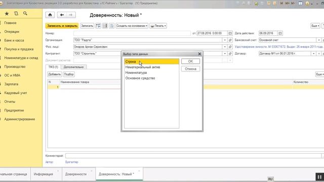Screen dimensions: 324x182
Task: Click the list icon in document toolbar
Action: (105, 26)
